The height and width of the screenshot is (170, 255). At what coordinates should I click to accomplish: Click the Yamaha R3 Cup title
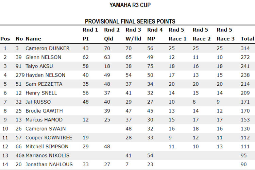point(130,5)
